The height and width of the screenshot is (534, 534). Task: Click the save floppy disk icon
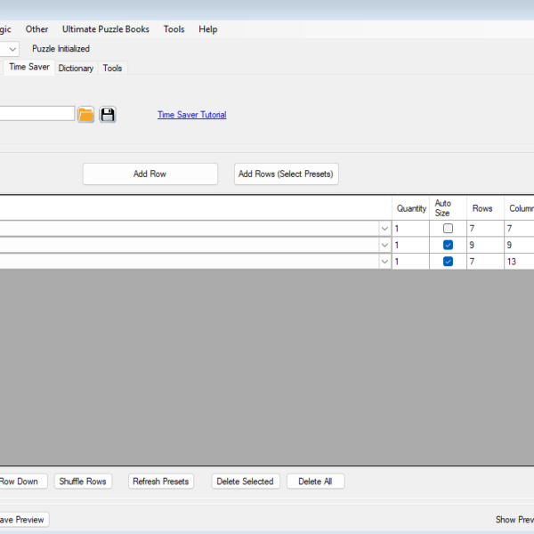click(108, 115)
